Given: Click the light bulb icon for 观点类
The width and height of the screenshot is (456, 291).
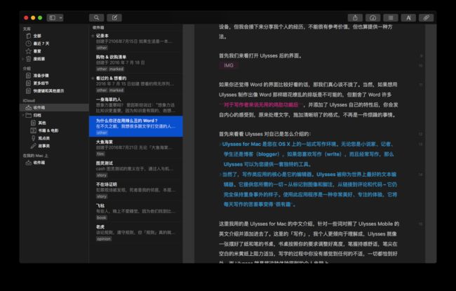Looking at the screenshot, I should pos(34,138).
